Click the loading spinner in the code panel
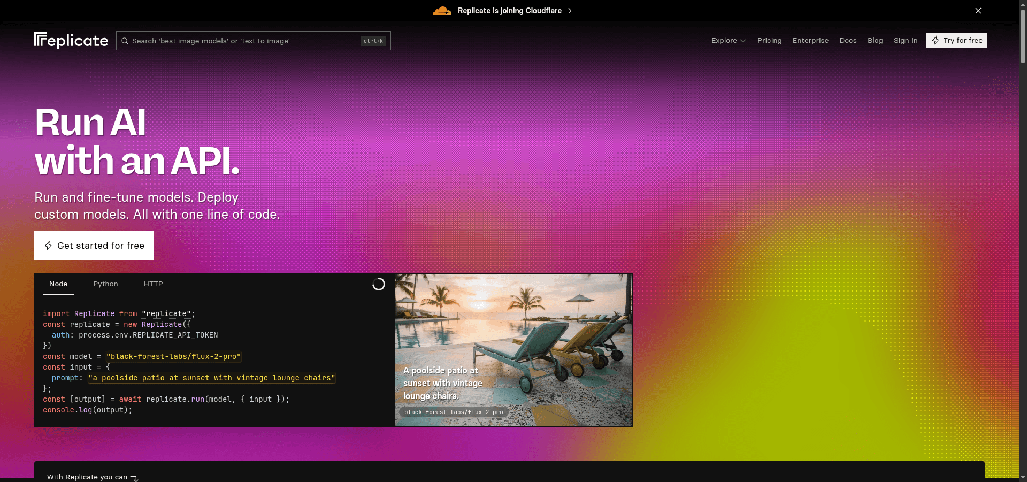This screenshot has height=482, width=1027. coord(379,284)
